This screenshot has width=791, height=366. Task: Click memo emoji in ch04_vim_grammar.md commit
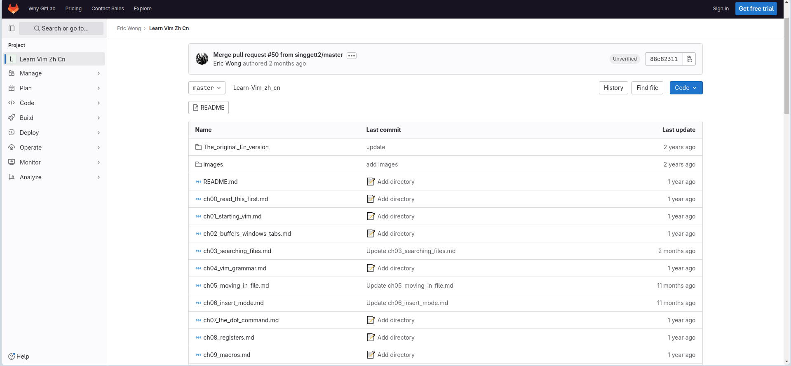click(371, 268)
